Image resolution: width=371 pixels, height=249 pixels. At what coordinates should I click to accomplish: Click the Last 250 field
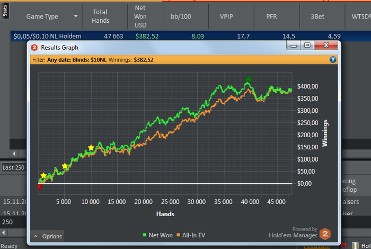tap(13, 167)
